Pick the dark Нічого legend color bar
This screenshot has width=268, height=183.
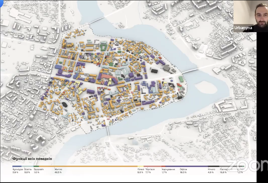click(213, 166)
